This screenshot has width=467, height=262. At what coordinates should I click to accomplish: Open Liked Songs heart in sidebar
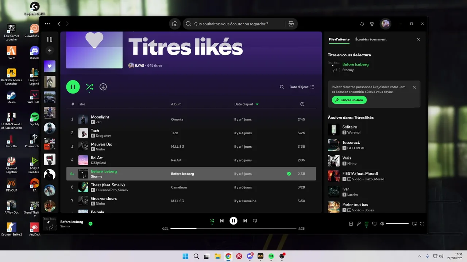pos(50,66)
